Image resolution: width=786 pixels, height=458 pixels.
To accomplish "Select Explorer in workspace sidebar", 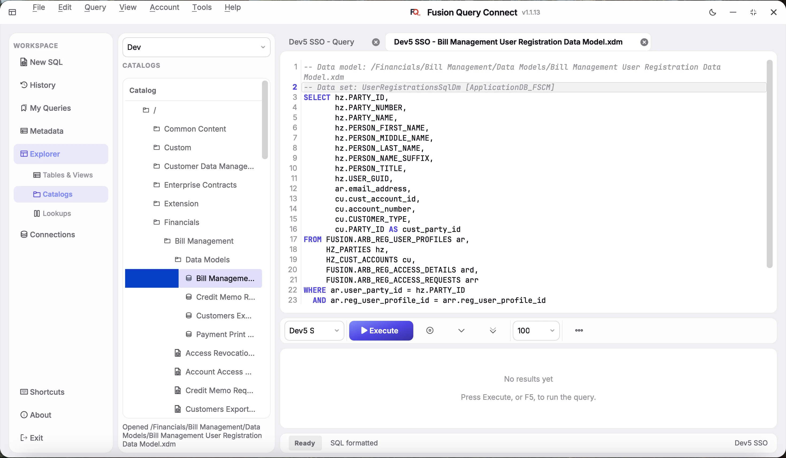I will point(61,154).
